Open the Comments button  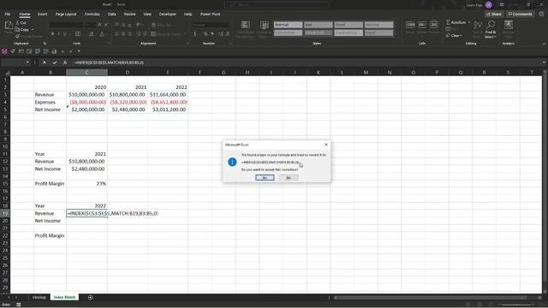(520, 14)
